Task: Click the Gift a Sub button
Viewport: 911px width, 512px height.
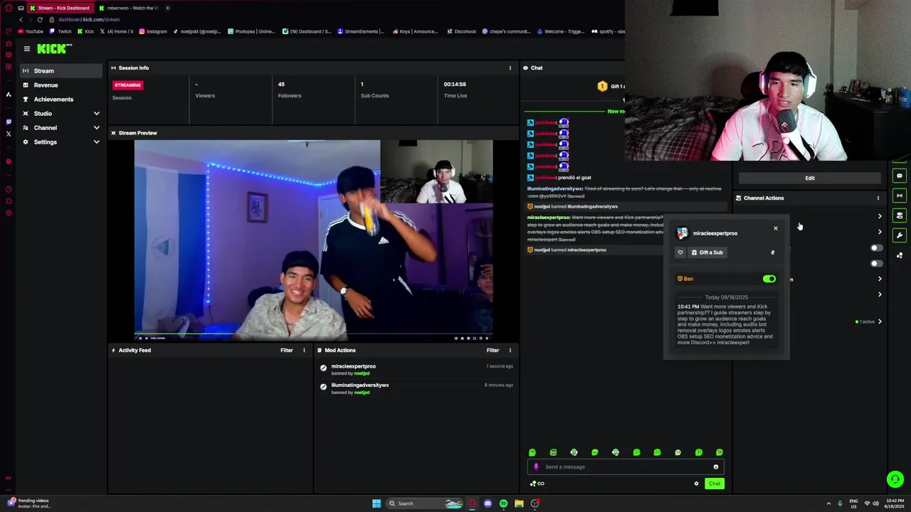Action: (x=707, y=252)
